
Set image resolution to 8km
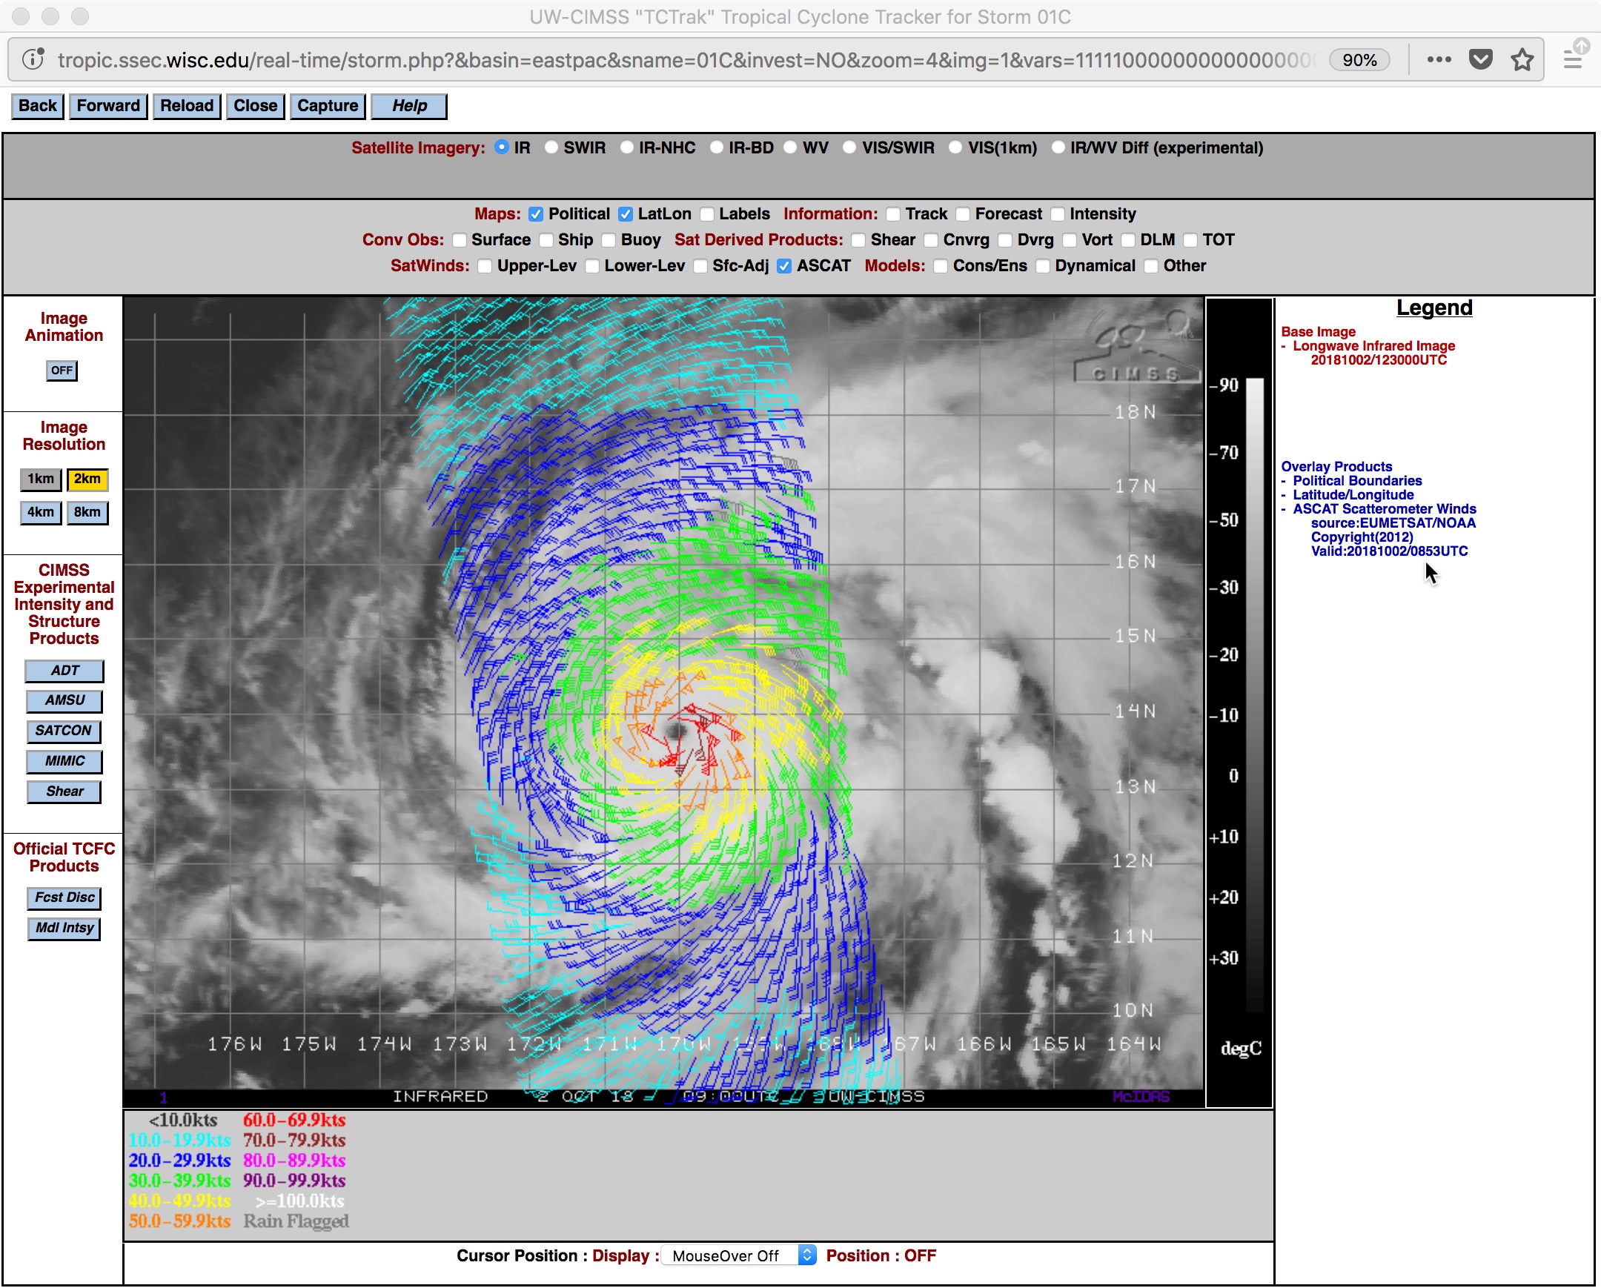[x=87, y=513]
